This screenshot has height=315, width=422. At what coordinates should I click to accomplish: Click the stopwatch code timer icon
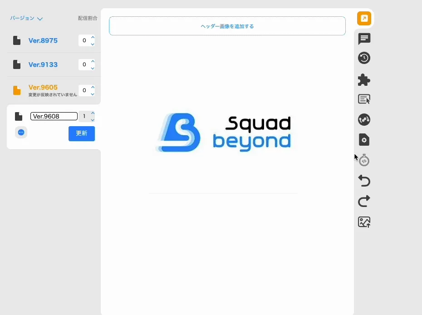[364, 160]
